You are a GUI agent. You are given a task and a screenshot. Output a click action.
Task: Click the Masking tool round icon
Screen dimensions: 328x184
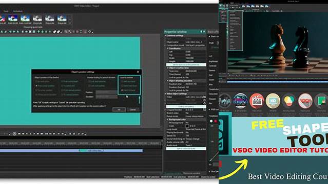coord(305,101)
